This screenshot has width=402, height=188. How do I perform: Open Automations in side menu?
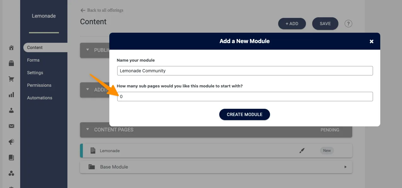click(x=40, y=98)
